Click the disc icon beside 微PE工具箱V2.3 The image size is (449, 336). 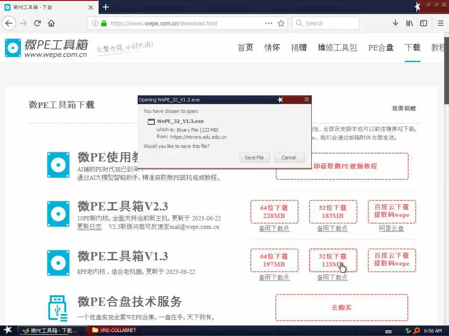pyautogui.click(x=58, y=214)
